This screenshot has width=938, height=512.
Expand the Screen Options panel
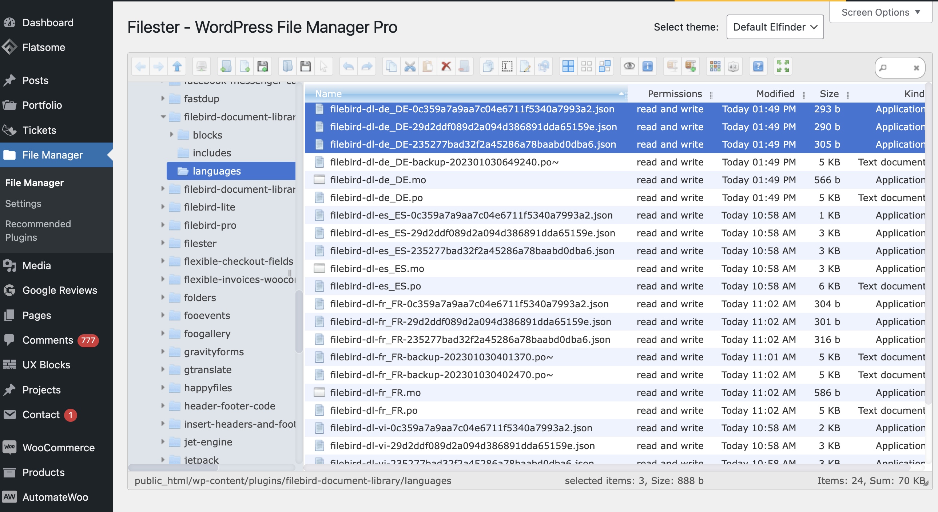point(881,12)
